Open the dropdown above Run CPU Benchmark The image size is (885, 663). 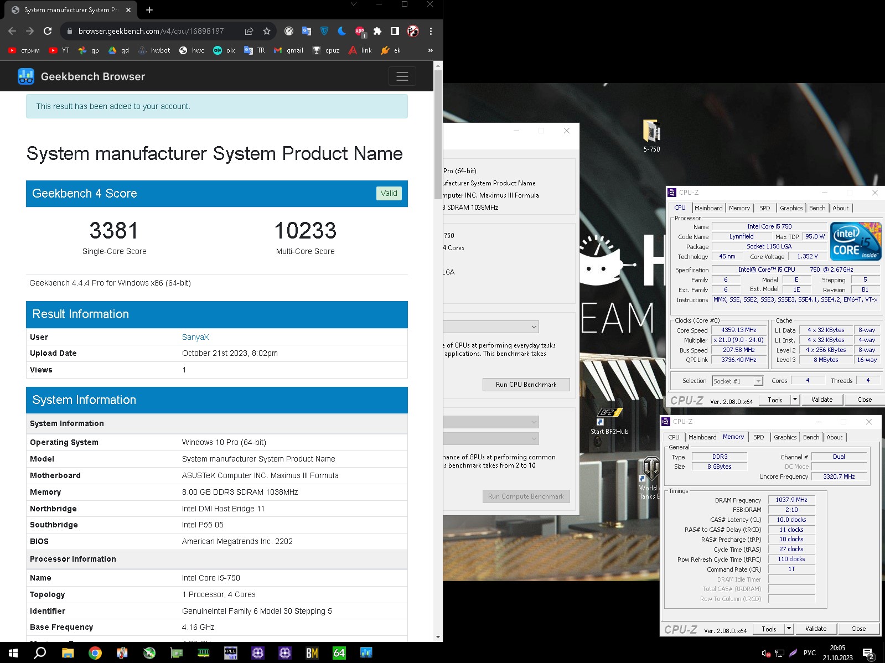[x=491, y=327]
